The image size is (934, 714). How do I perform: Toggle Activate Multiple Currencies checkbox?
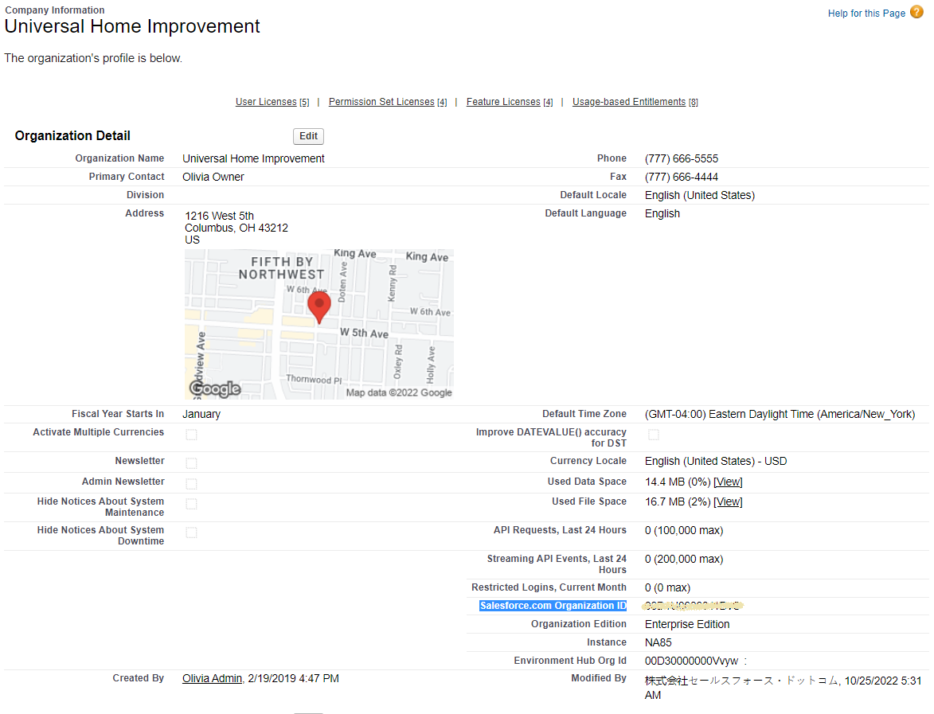pos(191,435)
